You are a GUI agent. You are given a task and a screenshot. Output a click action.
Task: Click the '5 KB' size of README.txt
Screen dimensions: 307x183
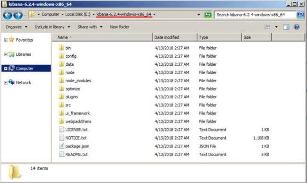point(265,155)
